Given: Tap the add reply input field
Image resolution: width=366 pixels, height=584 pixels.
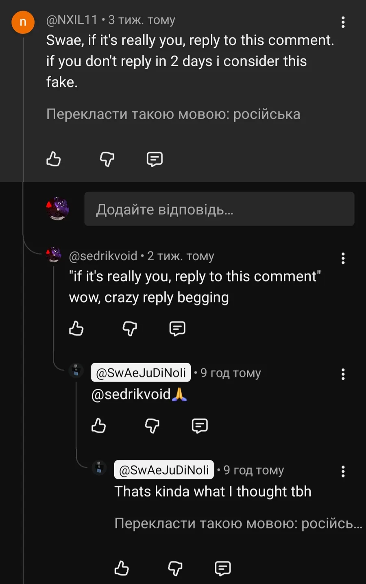Looking at the screenshot, I should (x=219, y=209).
